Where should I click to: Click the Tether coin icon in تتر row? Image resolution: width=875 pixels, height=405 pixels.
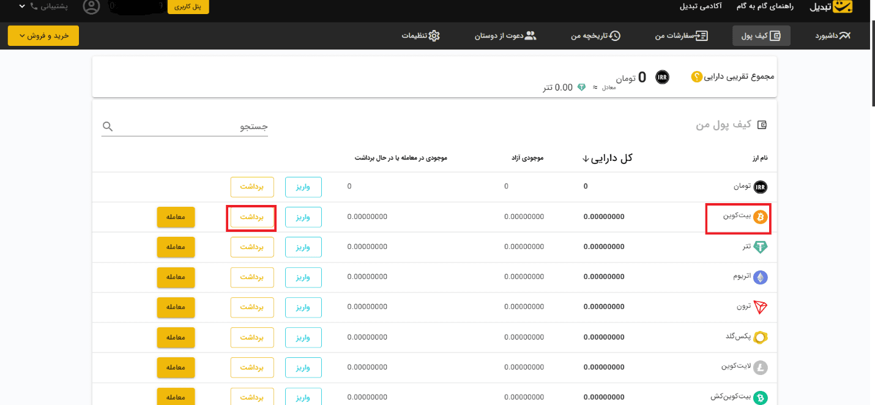point(760,247)
